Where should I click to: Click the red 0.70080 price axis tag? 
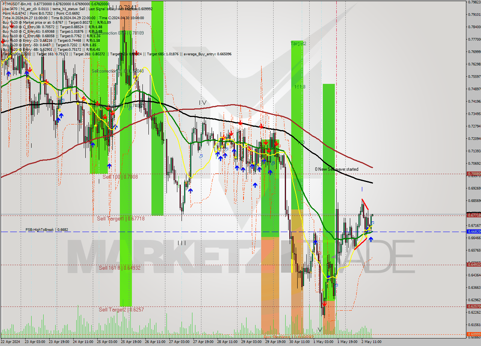(x=473, y=174)
